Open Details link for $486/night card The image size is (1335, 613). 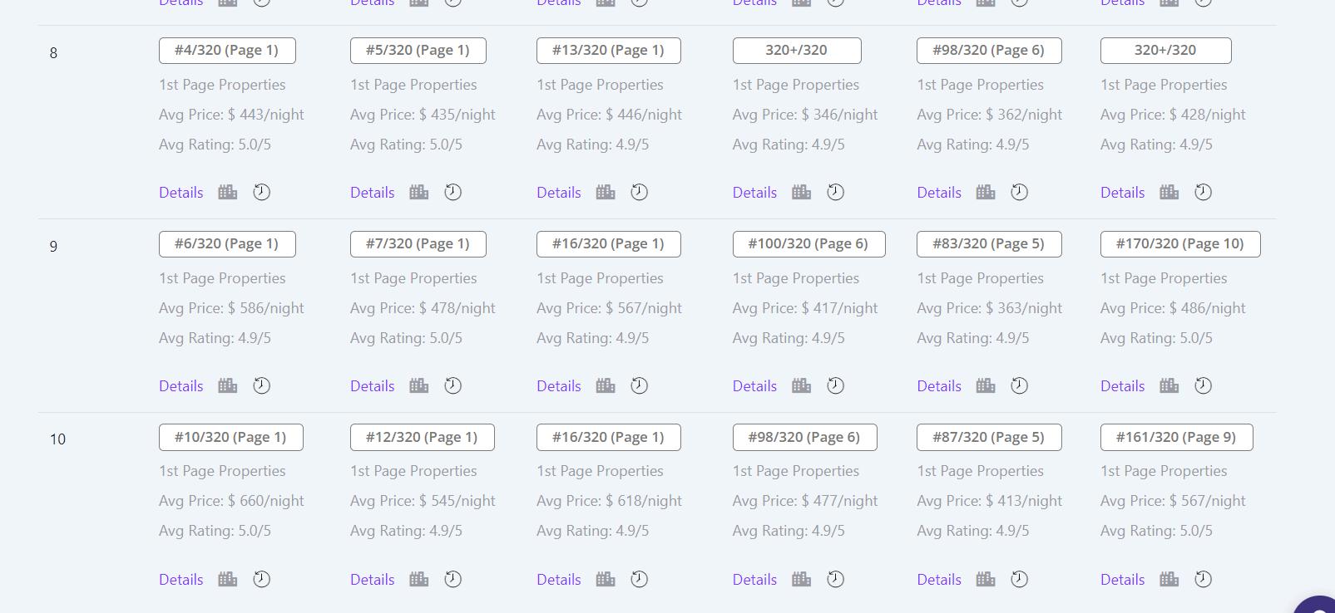click(1123, 386)
